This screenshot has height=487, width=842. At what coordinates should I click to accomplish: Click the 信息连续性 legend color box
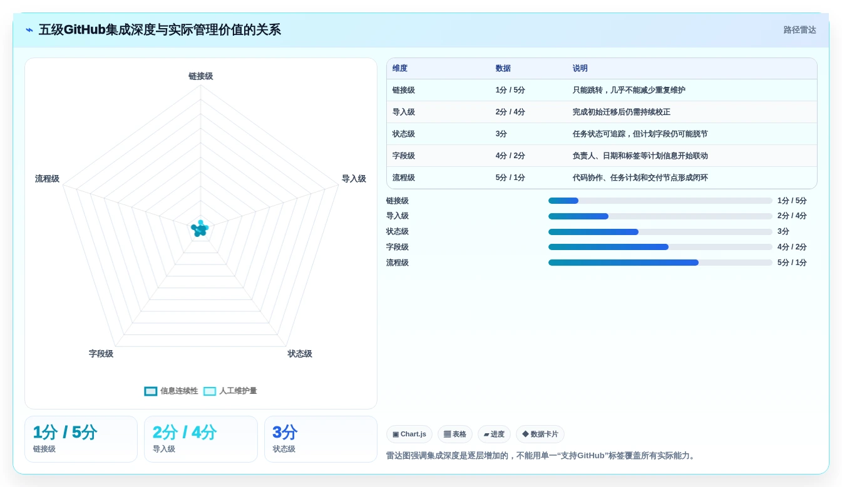[x=150, y=391]
